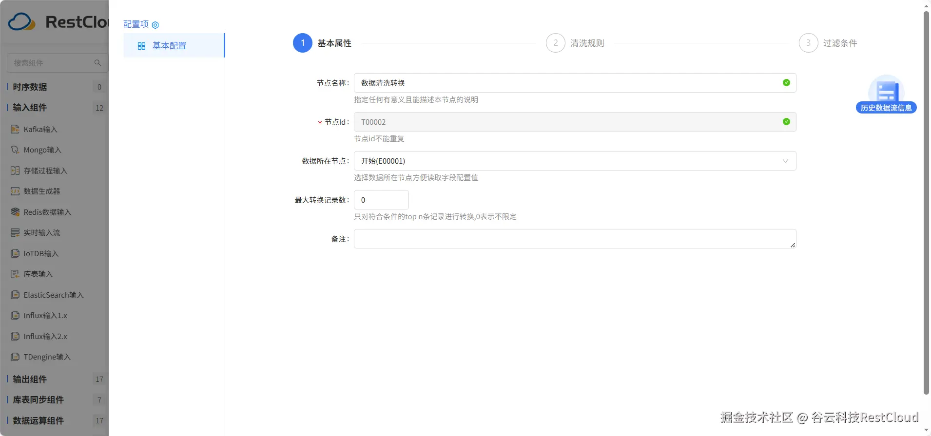Click the hint text 节点id不能重复
The image size is (931, 436).
pos(379,138)
